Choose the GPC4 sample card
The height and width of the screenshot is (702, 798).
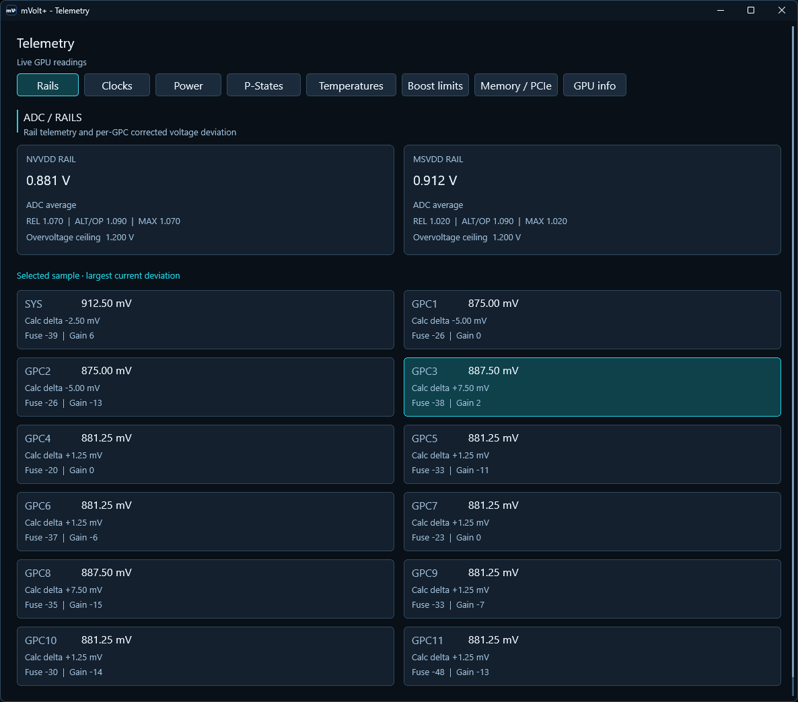[x=206, y=454]
